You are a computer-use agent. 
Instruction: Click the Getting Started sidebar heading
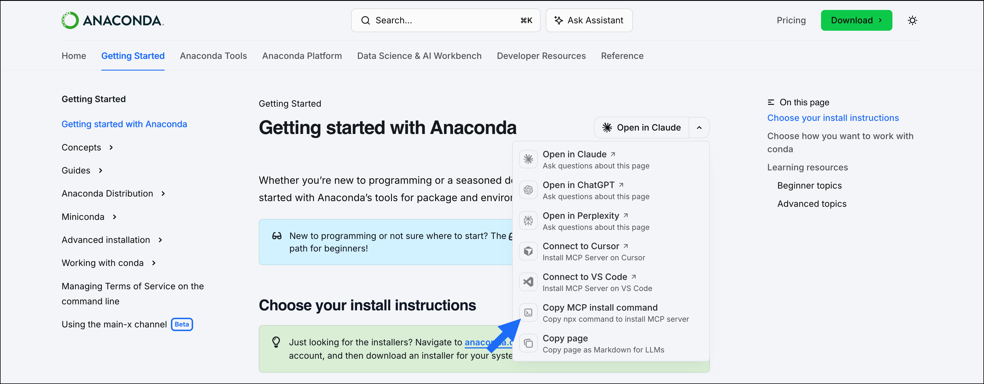click(94, 99)
